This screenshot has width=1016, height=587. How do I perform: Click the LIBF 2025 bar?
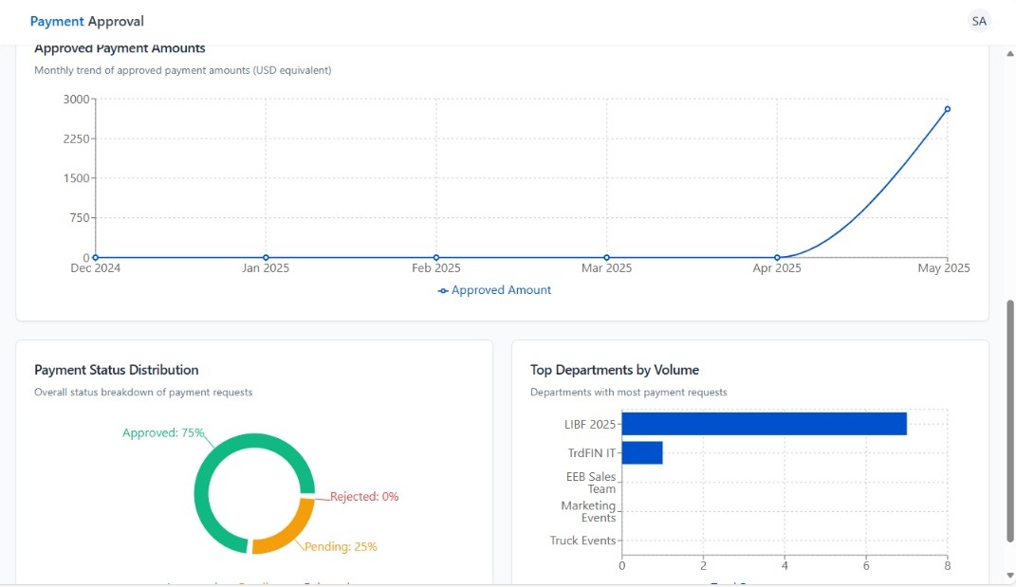coord(764,424)
